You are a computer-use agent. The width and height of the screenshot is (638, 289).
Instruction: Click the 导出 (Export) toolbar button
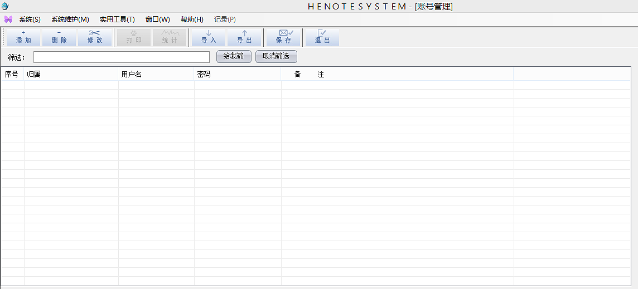click(244, 37)
